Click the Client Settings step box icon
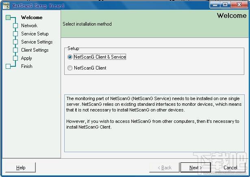 (15, 50)
